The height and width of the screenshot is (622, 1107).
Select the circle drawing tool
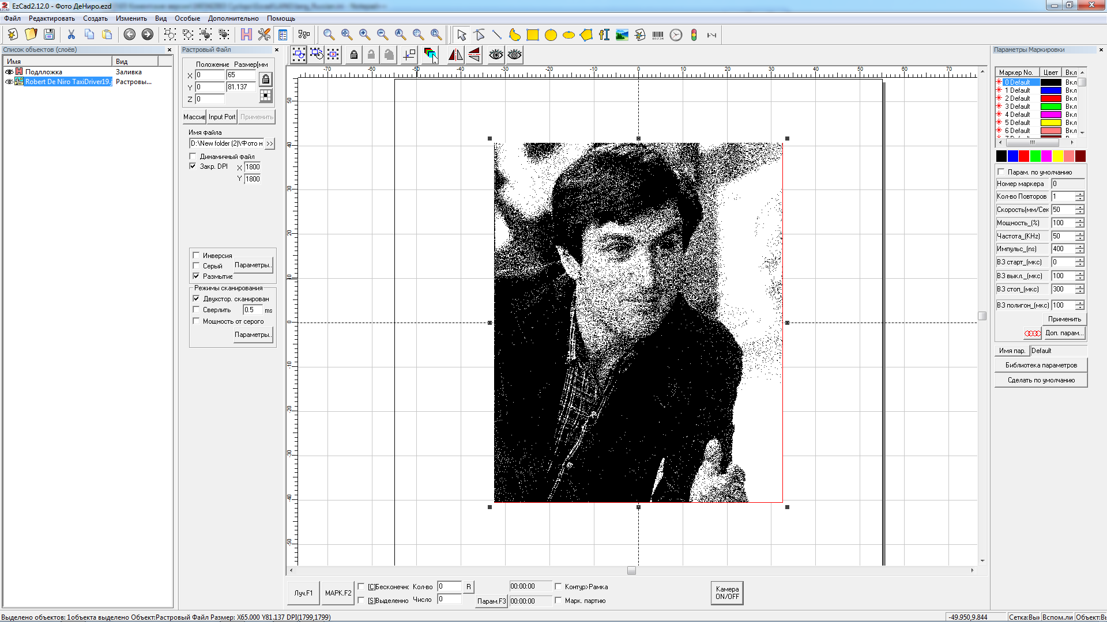[551, 35]
